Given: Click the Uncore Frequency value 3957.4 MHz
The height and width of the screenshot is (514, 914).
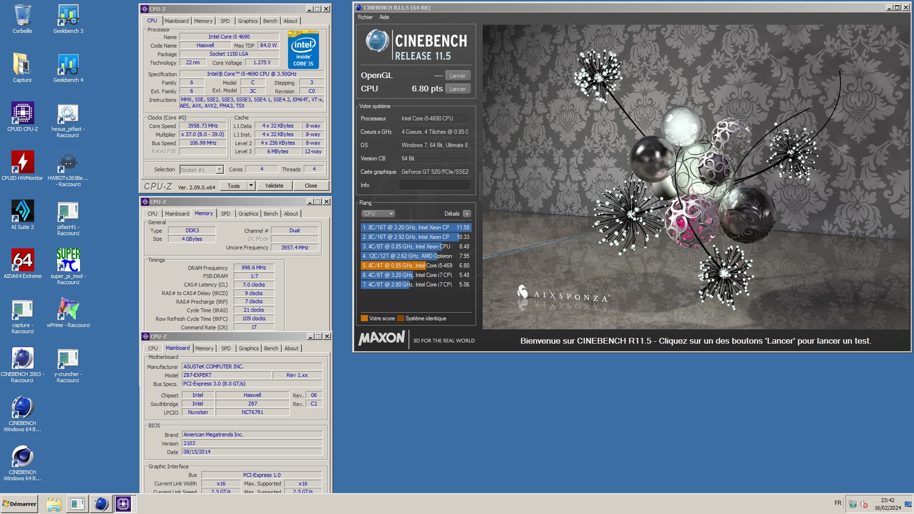Looking at the screenshot, I should [295, 248].
